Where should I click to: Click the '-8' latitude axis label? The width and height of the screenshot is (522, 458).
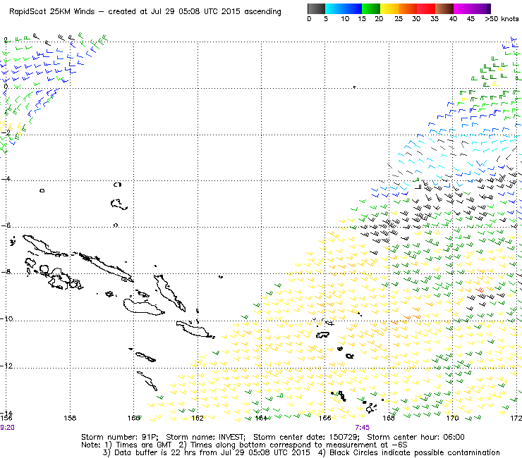pos(6,272)
